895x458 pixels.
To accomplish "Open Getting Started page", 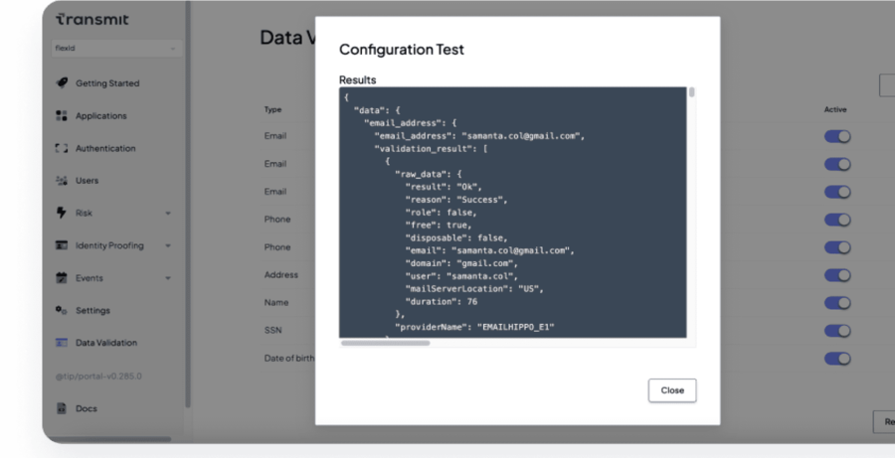I will 107,83.
